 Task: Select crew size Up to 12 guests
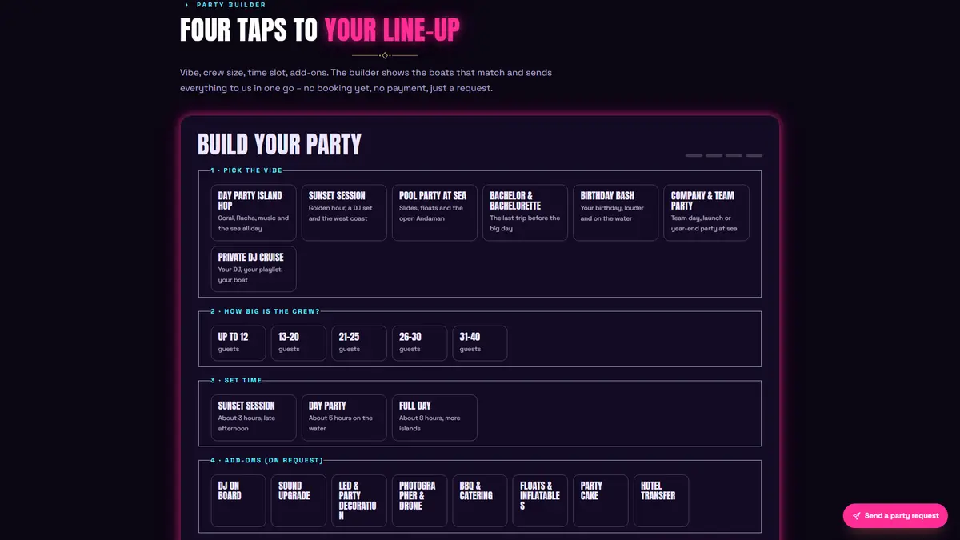click(x=238, y=343)
